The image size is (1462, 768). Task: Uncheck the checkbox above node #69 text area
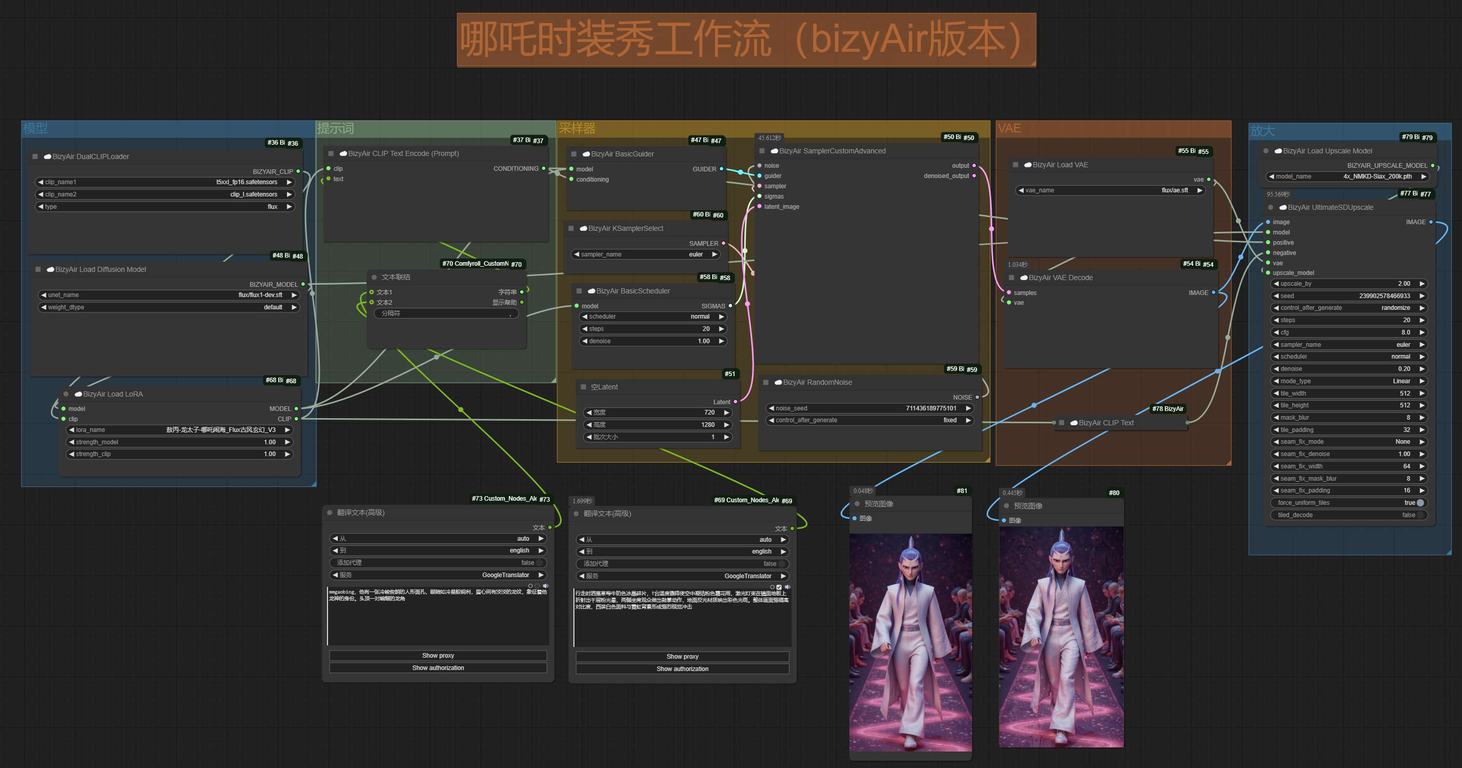779,587
